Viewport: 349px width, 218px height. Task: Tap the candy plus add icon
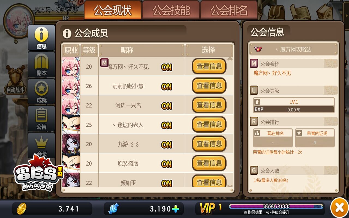click(x=176, y=209)
